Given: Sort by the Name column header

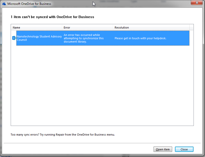Looking at the screenshot, I should coord(36,28).
